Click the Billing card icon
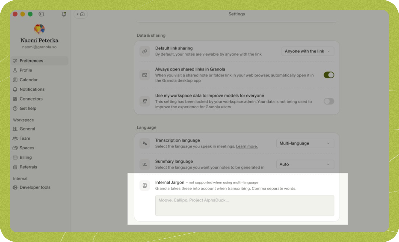Image resolution: width=399 pixels, height=242 pixels. click(x=15, y=158)
